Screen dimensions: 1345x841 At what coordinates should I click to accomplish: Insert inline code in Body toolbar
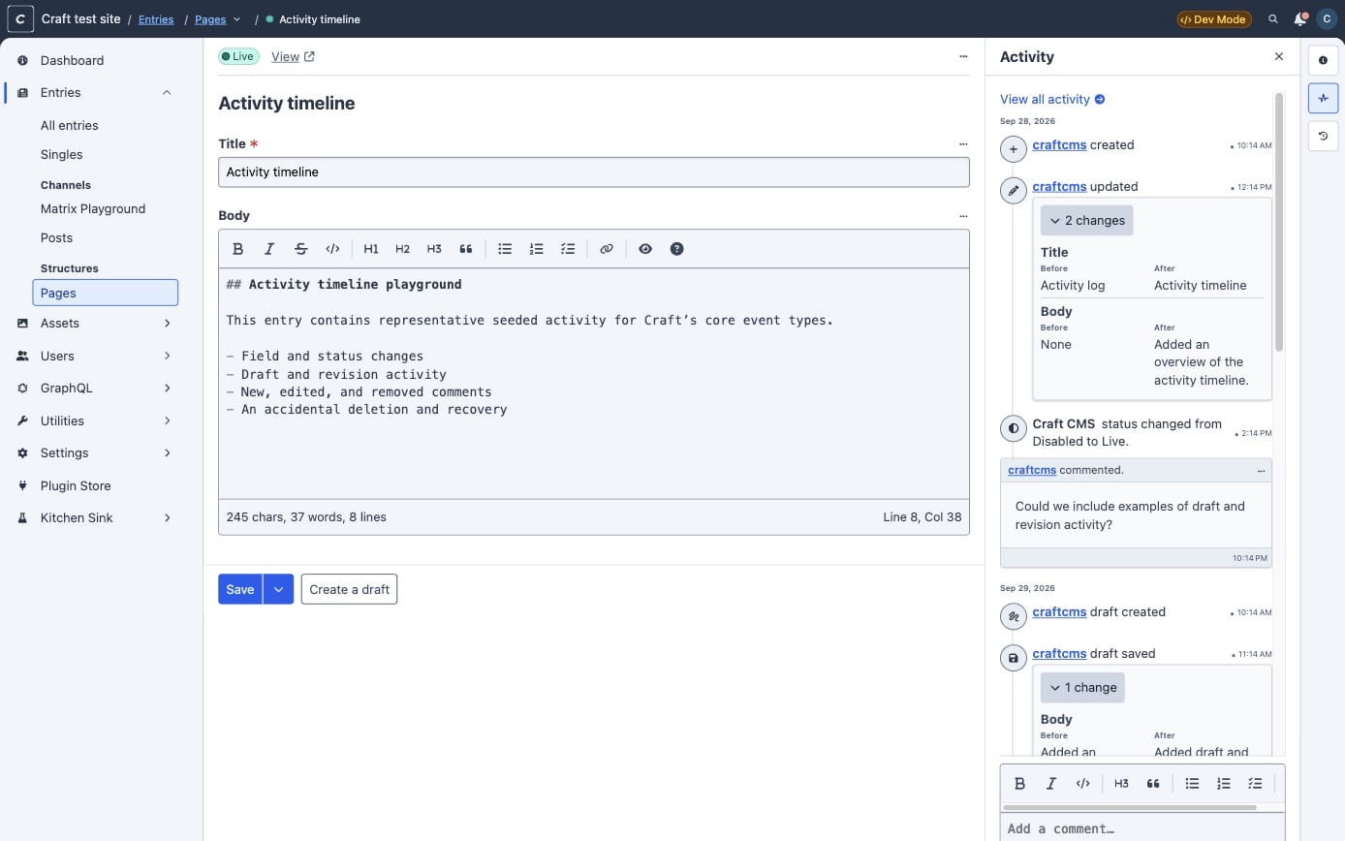332,249
